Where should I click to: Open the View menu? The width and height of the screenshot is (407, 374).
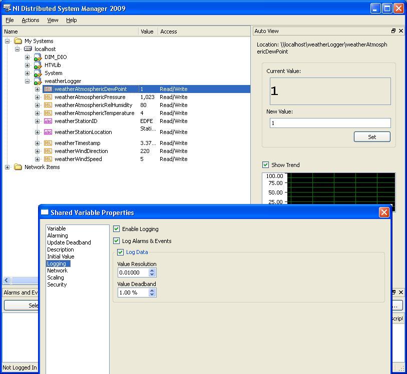[53, 20]
